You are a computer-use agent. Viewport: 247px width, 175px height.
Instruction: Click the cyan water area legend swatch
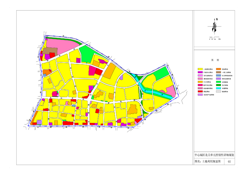(218, 88)
